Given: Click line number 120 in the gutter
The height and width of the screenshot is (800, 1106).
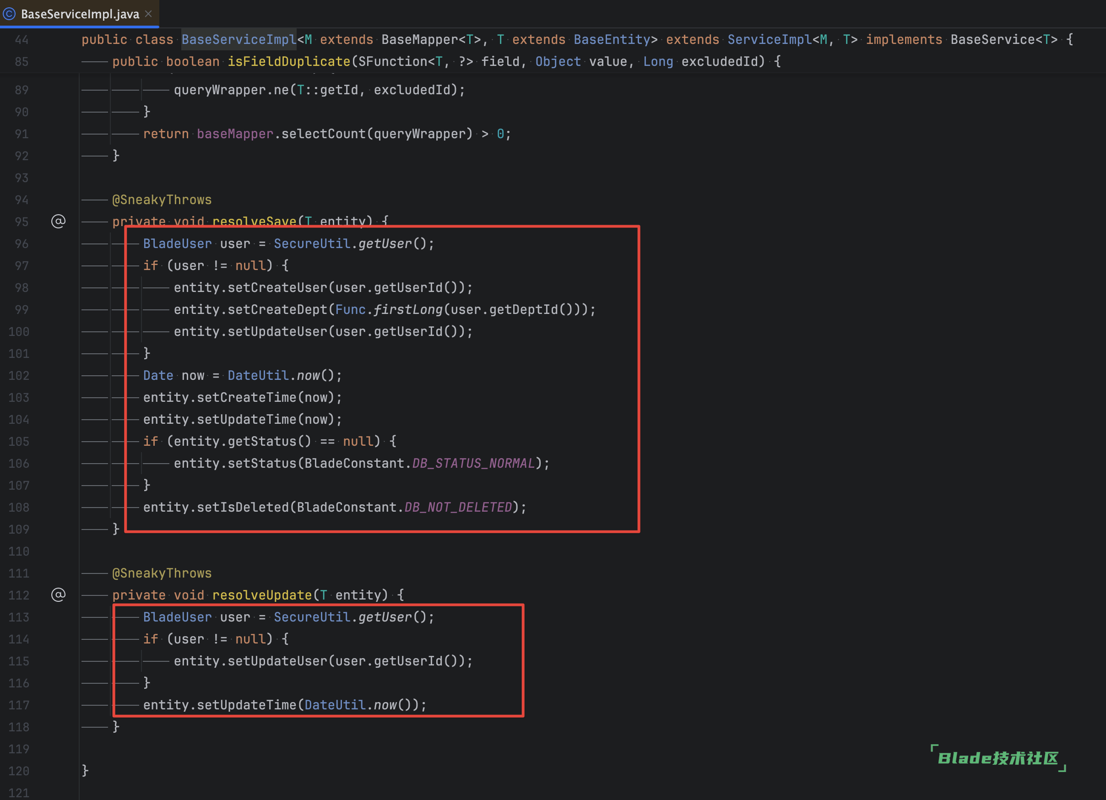Looking at the screenshot, I should pos(19,771).
